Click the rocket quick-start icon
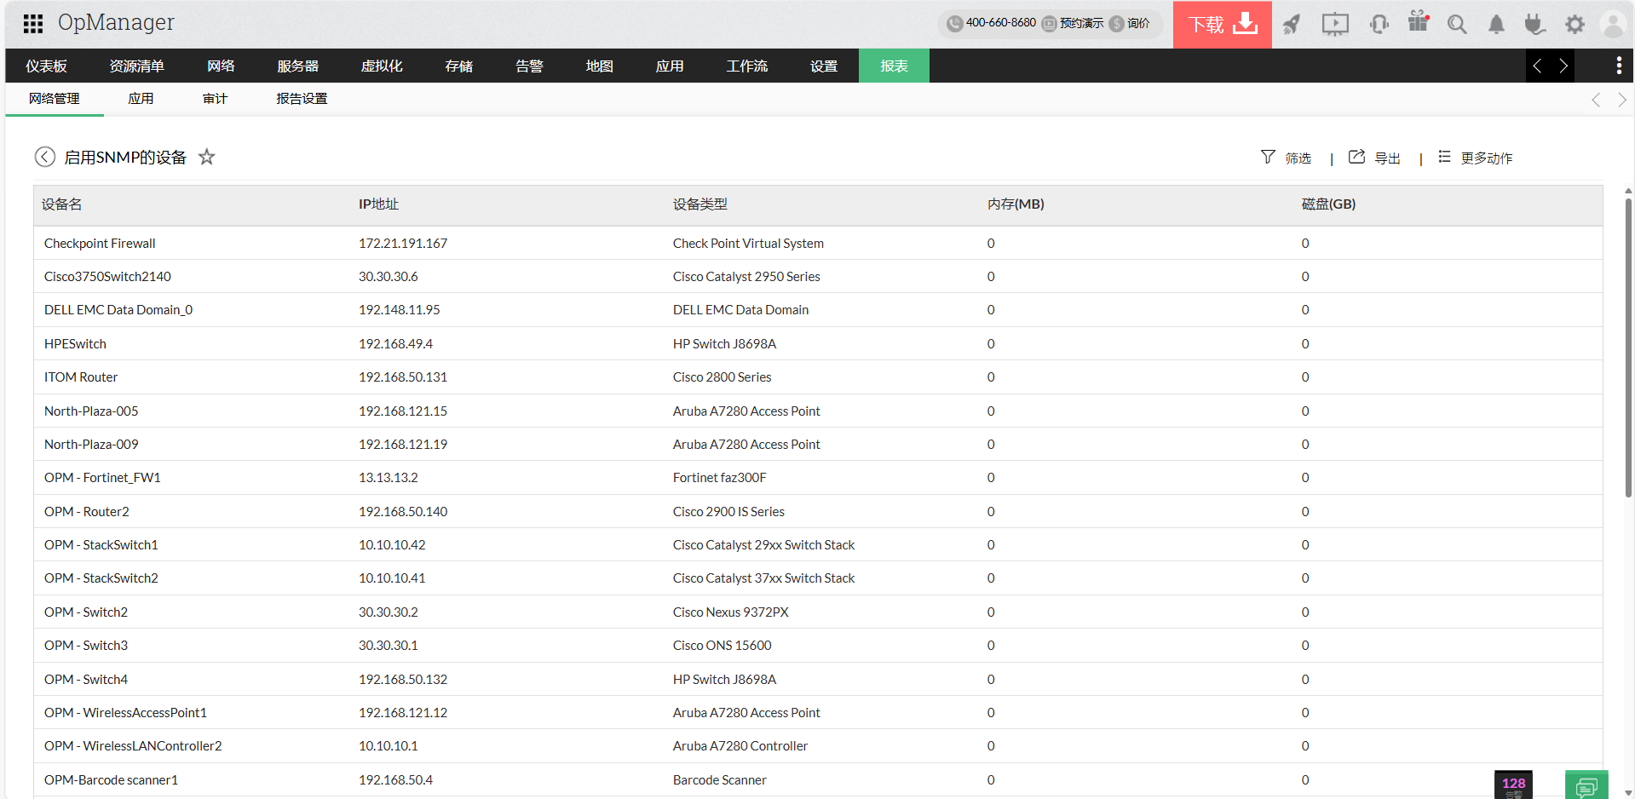Image resolution: width=1635 pixels, height=799 pixels. pos(1292,25)
